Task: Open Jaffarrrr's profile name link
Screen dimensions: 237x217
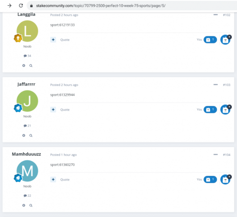Action: point(26,84)
